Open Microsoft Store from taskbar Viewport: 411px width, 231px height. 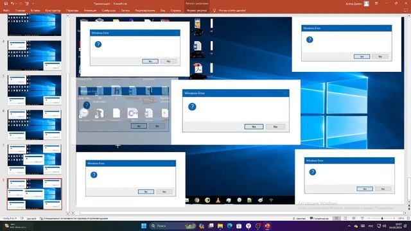239,226
